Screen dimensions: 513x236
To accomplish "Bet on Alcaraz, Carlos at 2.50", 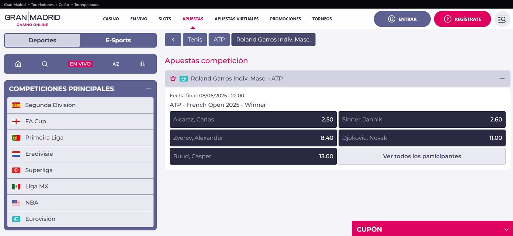I will [253, 120].
